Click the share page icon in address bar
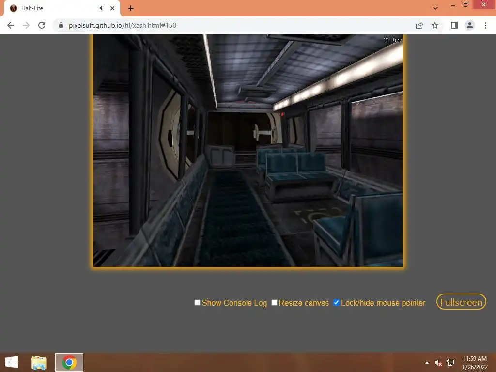Viewport: 496px width, 372px height. (x=419, y=25)
